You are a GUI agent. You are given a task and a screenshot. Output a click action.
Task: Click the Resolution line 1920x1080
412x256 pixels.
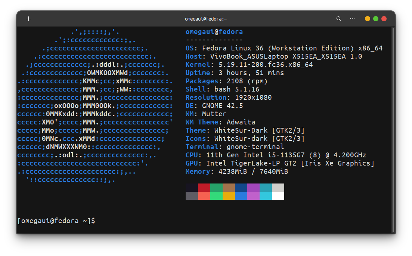tap(229, 98)
